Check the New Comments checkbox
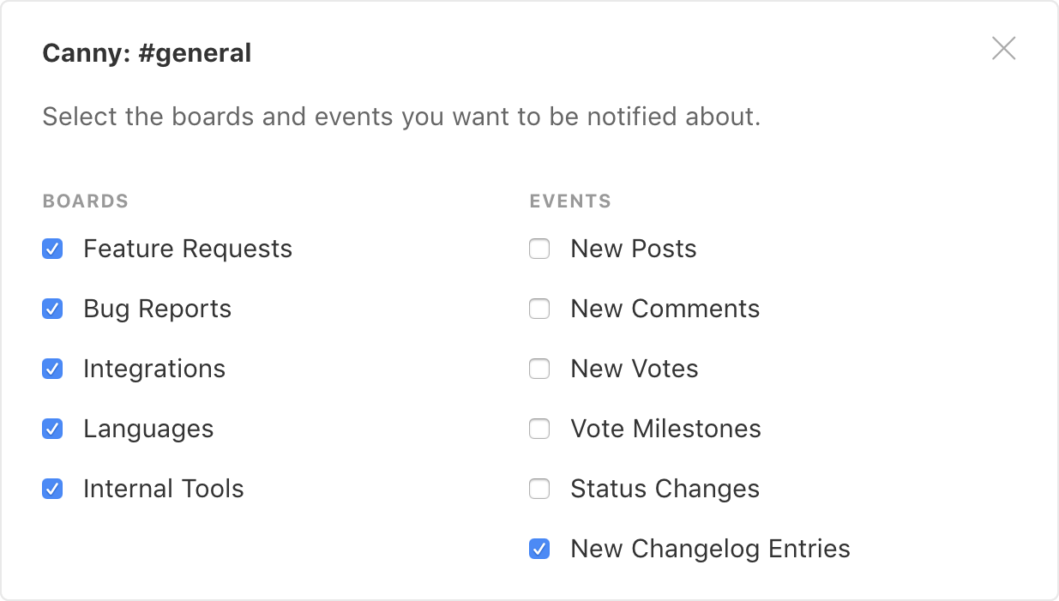The width and height of the screenshot is (1059, 601). tap(539, 310)
